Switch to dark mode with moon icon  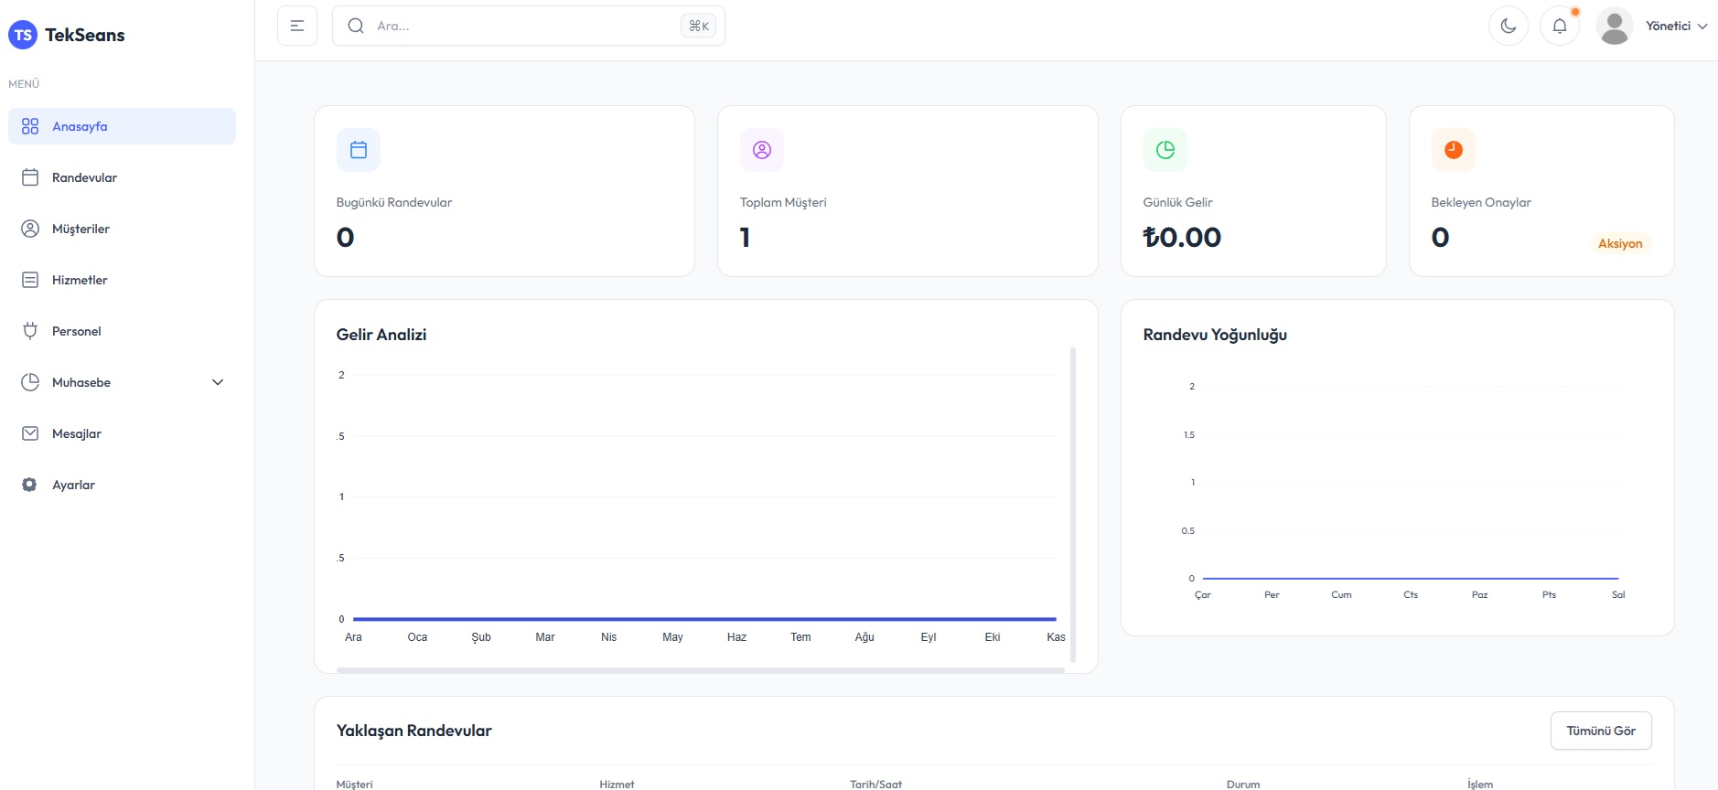click(x=1508, y=26)
